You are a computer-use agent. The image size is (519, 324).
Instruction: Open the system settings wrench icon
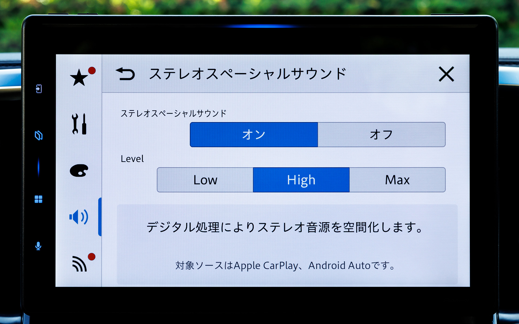click(x=79, y=124)
